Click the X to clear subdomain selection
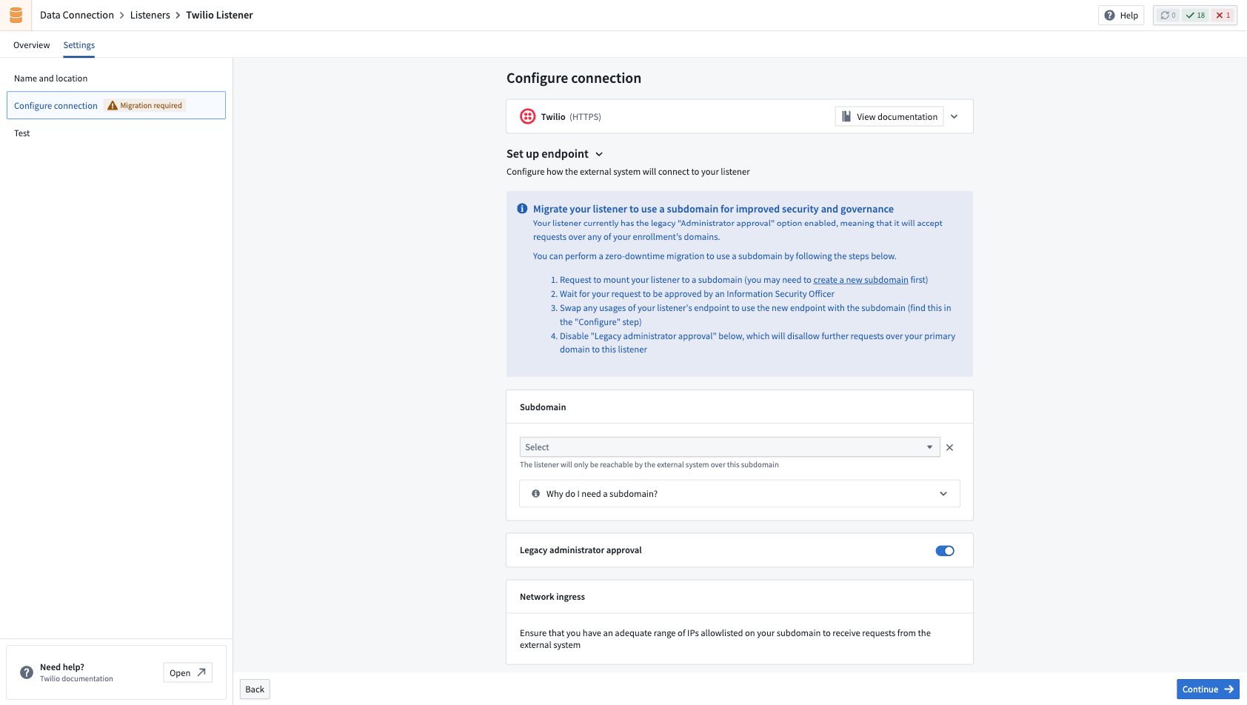The image size is (1247, 705). tap(949, 447)
